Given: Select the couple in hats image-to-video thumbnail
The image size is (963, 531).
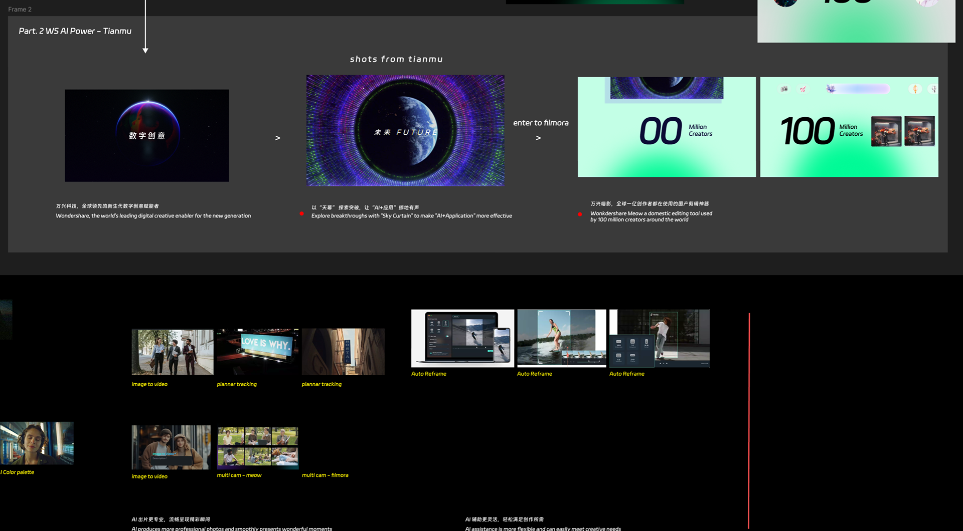Looking at the screenshot, I should click(x=171, y=447).
